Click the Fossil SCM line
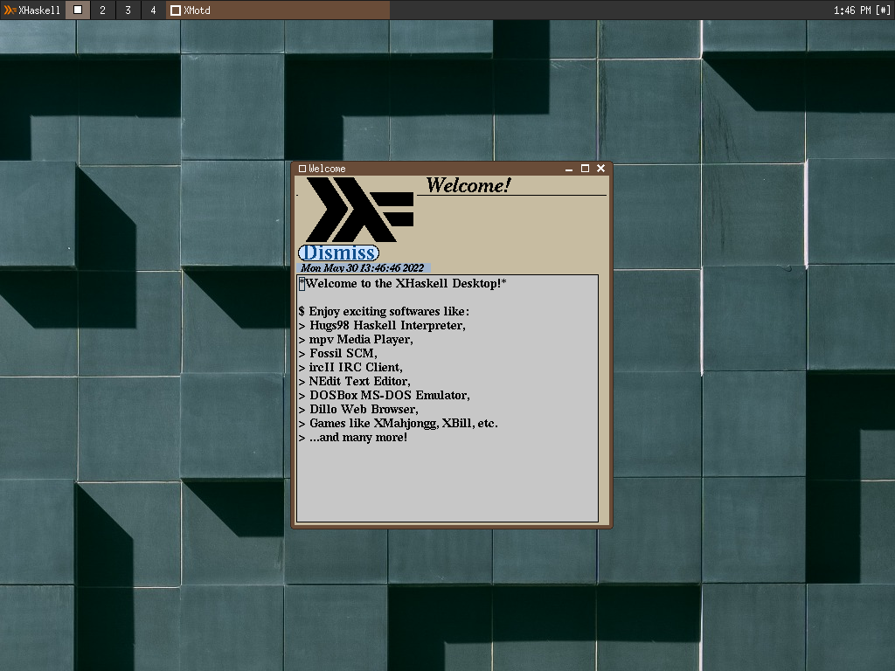The image size is (895, 671). tap(338, 353)
